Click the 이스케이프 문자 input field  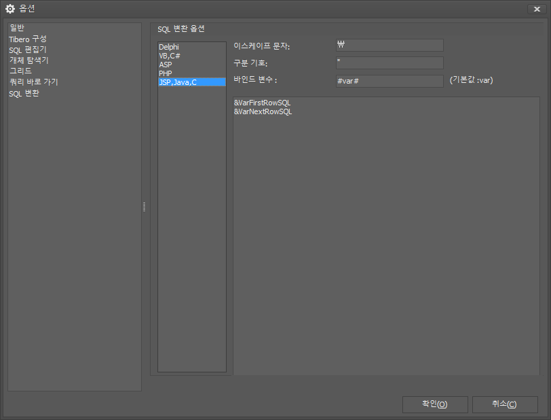(x=389, y=45)
